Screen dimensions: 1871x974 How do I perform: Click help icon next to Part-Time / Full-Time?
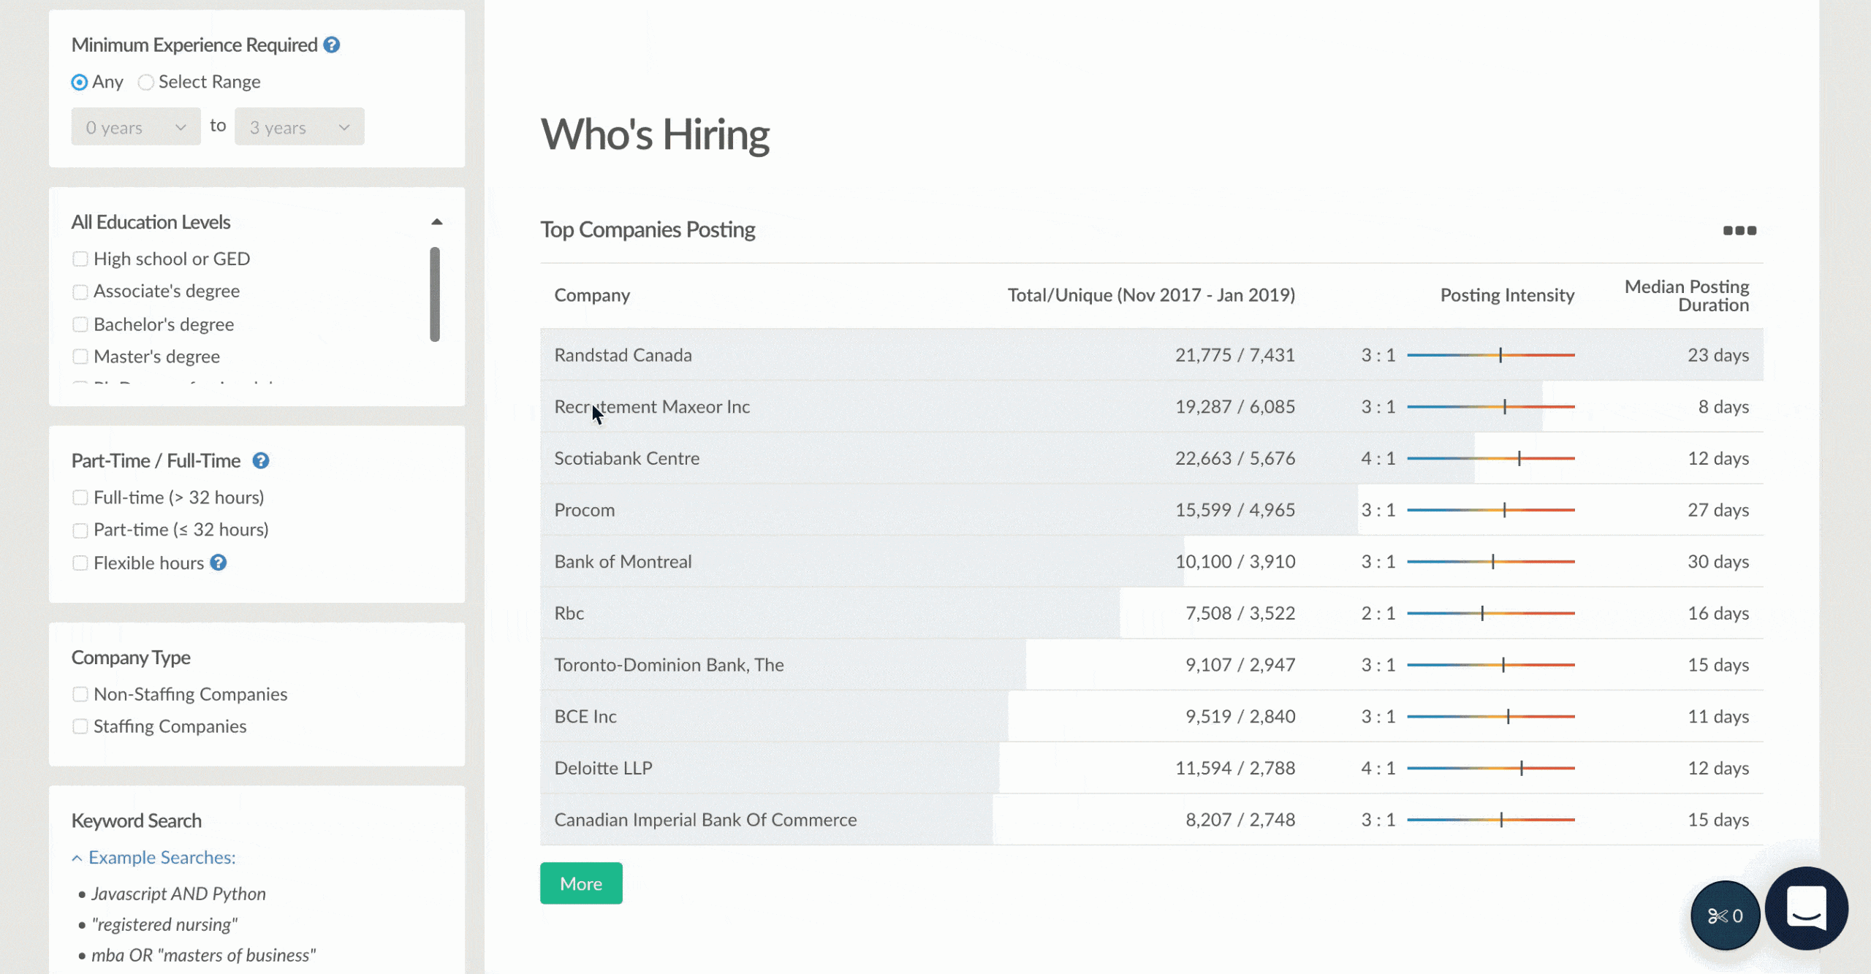[x=261, y=461]
